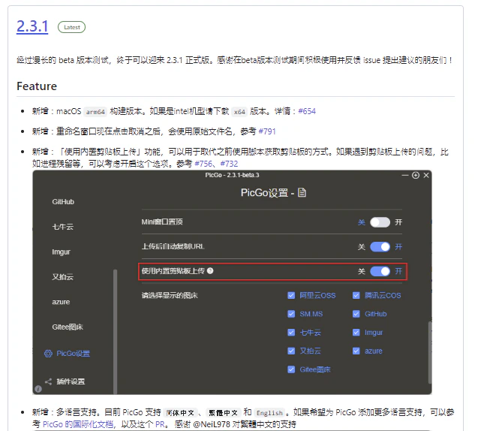
Task: Toggle 上传后自动复制URL switch
Action: pyautogui.click(x=380, y=247)
